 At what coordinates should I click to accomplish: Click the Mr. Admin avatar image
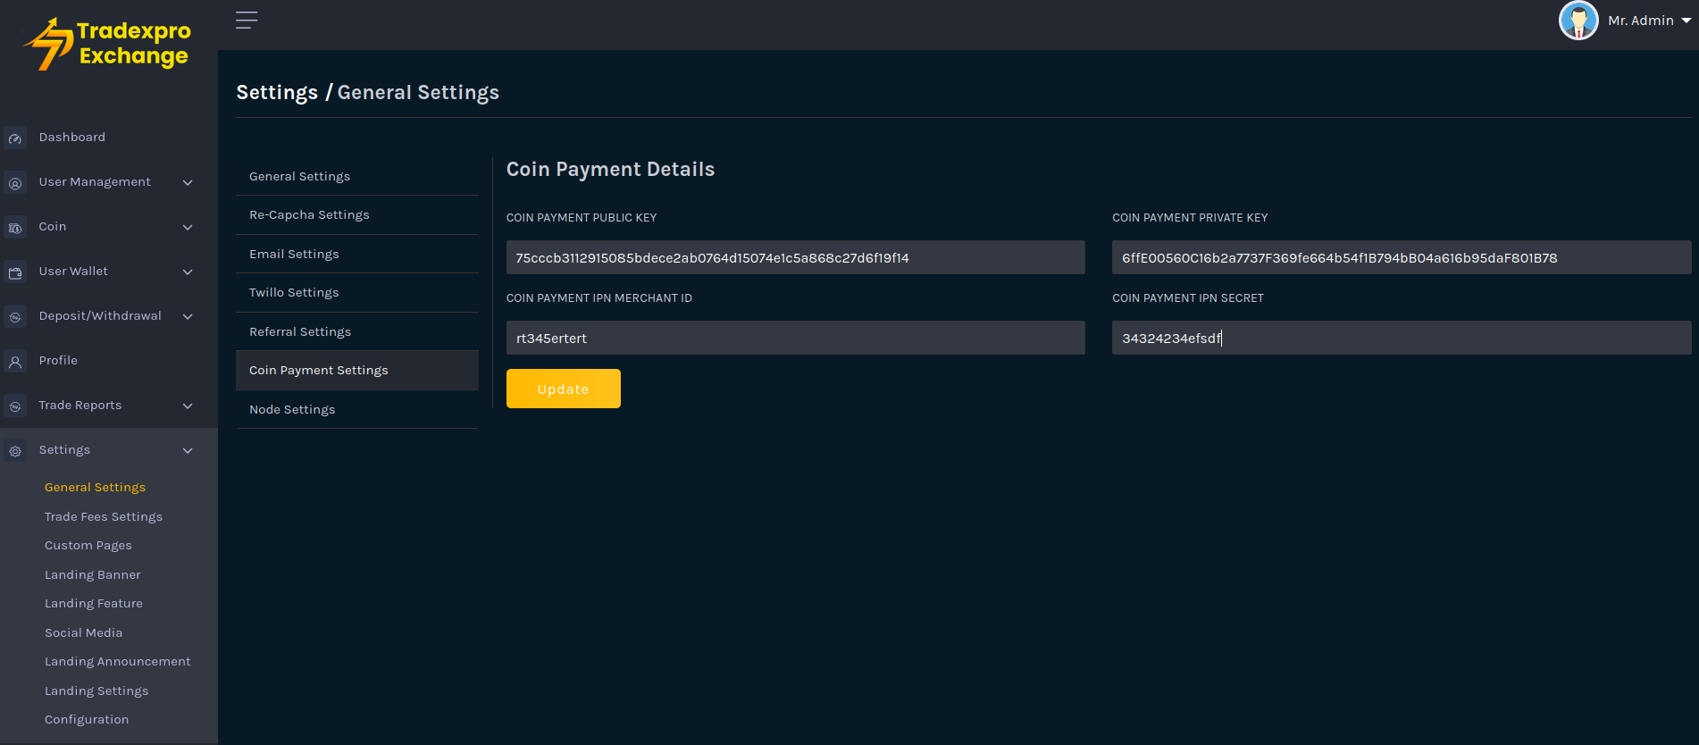1578,21
